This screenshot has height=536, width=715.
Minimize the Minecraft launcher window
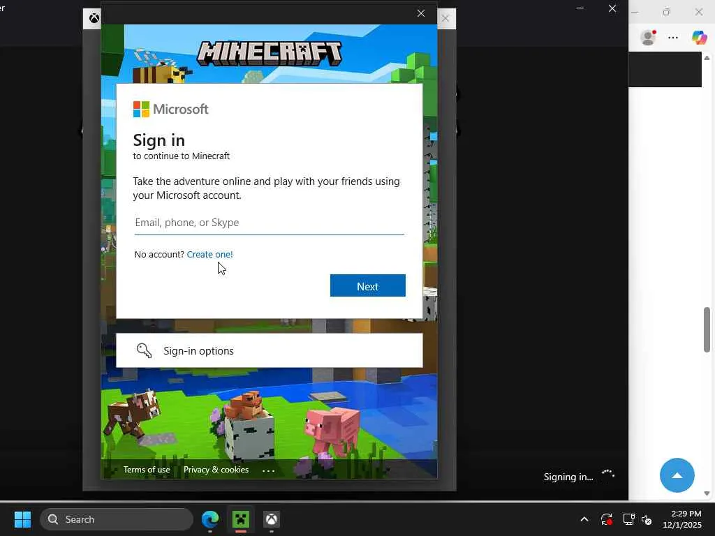click(580, 8)
